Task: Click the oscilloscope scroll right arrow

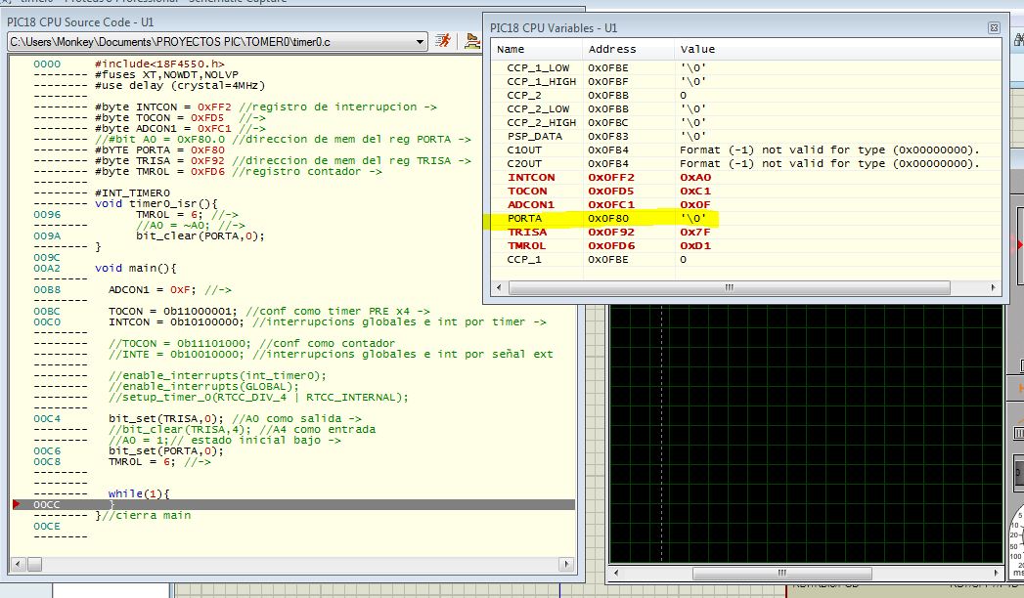Action: (x=996, y=574)
